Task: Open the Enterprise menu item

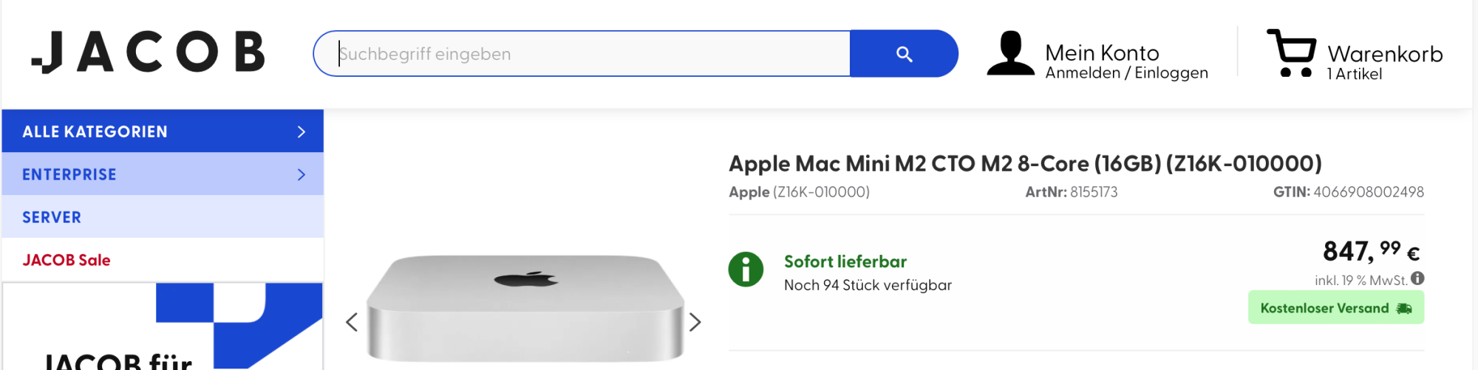Action: [x=69, y=174]
